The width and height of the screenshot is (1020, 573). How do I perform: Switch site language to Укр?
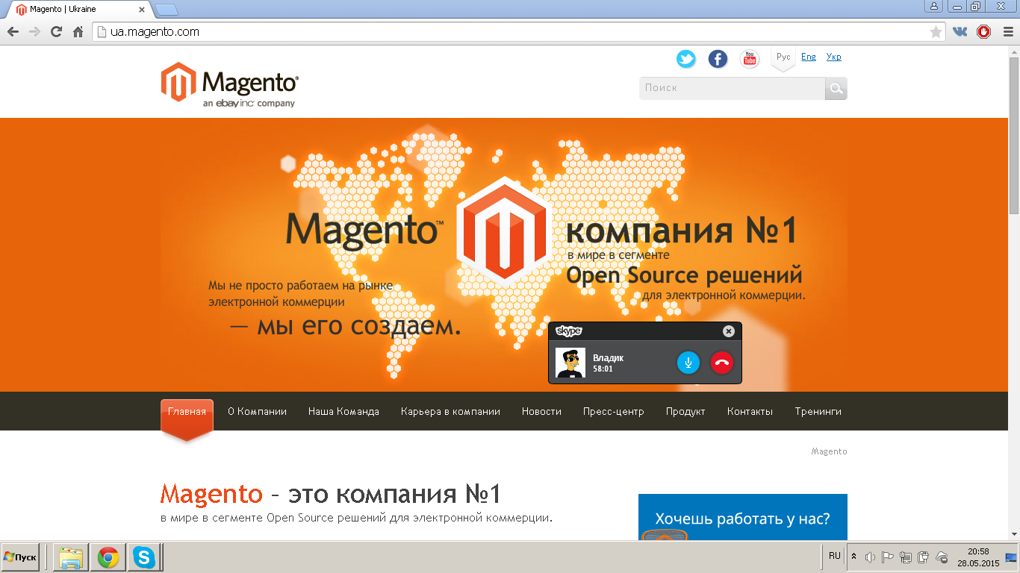(834, 57)
